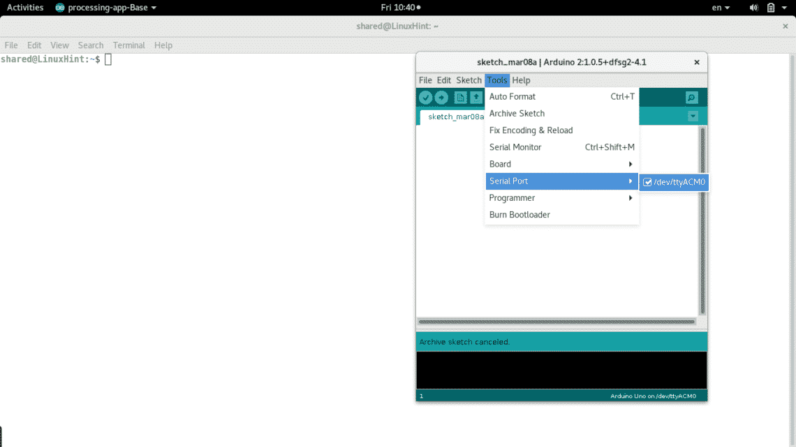This screenshot has width=796, height=447.
Task: Open the GNOME Activities overview
Action: [x=25, y=8]
